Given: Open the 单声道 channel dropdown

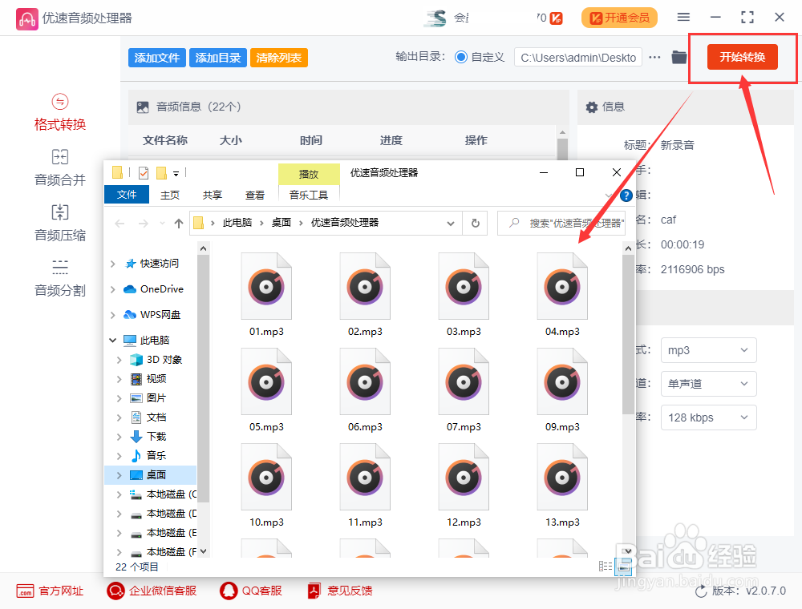Looking at the screenshot, I should [x=708, y=384].
